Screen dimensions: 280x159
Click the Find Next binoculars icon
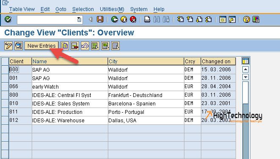[166, 19]
